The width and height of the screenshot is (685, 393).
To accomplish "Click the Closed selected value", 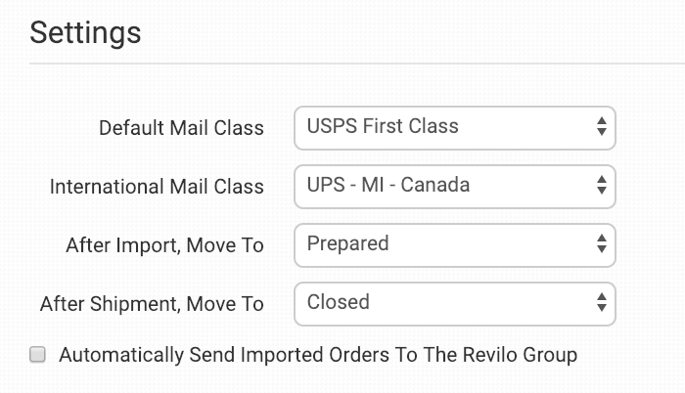I will click(338, 302).
